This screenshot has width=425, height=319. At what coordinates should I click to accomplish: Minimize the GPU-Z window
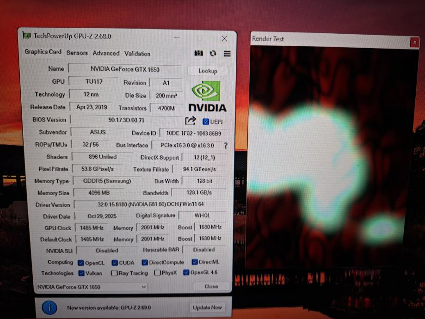177,37
